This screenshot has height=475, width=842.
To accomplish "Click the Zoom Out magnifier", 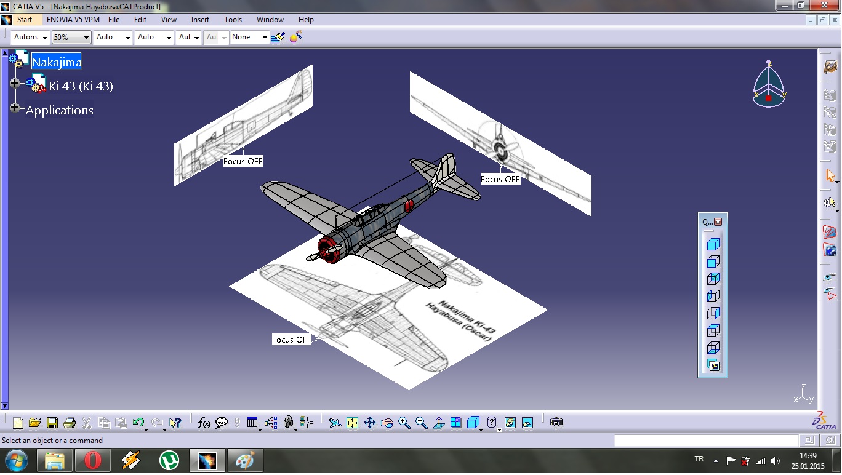I will coord(421,423).
